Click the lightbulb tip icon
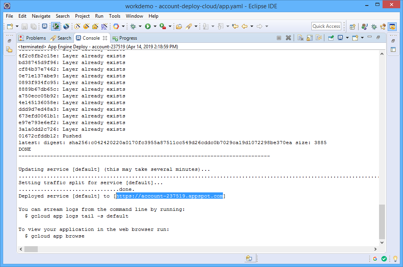 [x=395, y=259]
